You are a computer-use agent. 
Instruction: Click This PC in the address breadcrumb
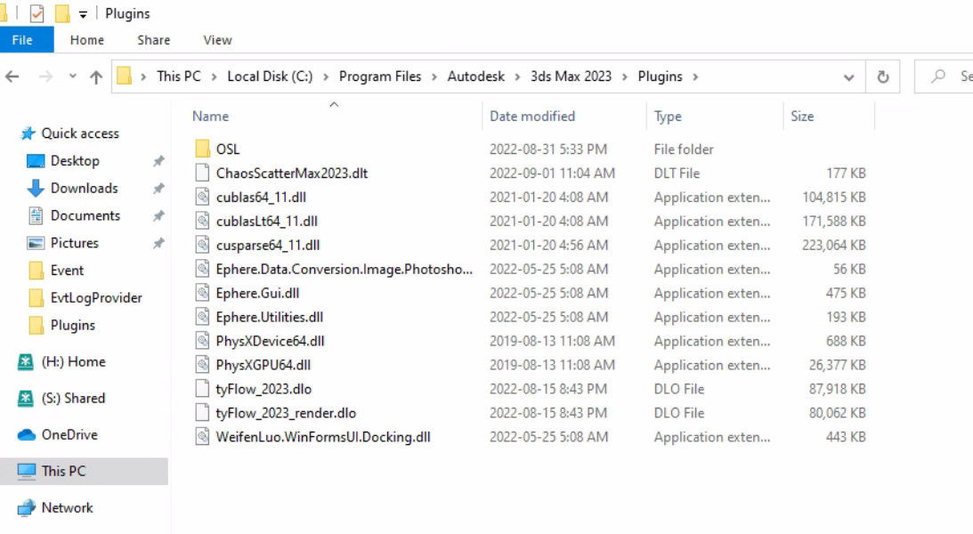tap(179, 77)
